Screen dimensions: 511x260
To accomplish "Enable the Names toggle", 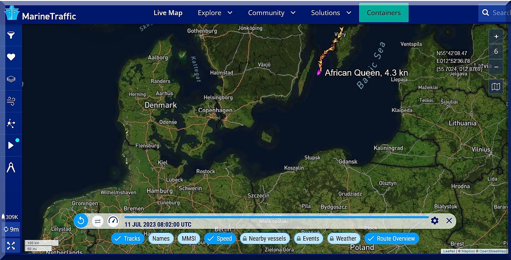I will pyautogui.click(x=161, y=239).
